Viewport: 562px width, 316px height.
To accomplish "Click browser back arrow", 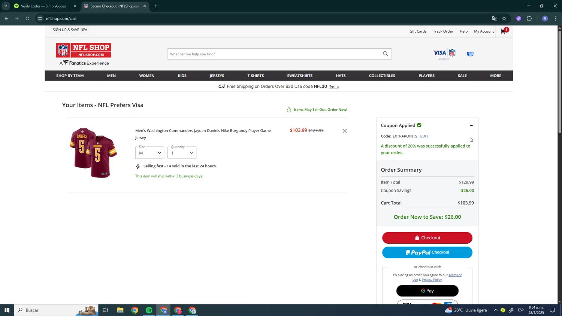I will 6,18.
